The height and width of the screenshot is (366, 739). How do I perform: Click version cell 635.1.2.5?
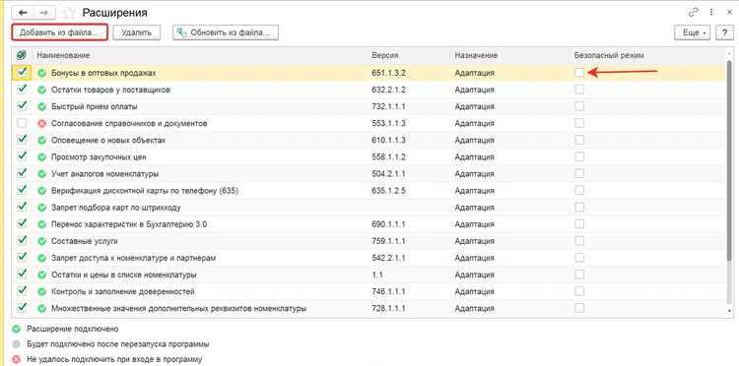coord(389,191)
